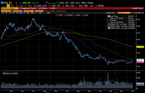Viewport: 145px width, 93px height.
Task: Open calendar picker for start date 04/16/2025
Action: click(11, 11)
